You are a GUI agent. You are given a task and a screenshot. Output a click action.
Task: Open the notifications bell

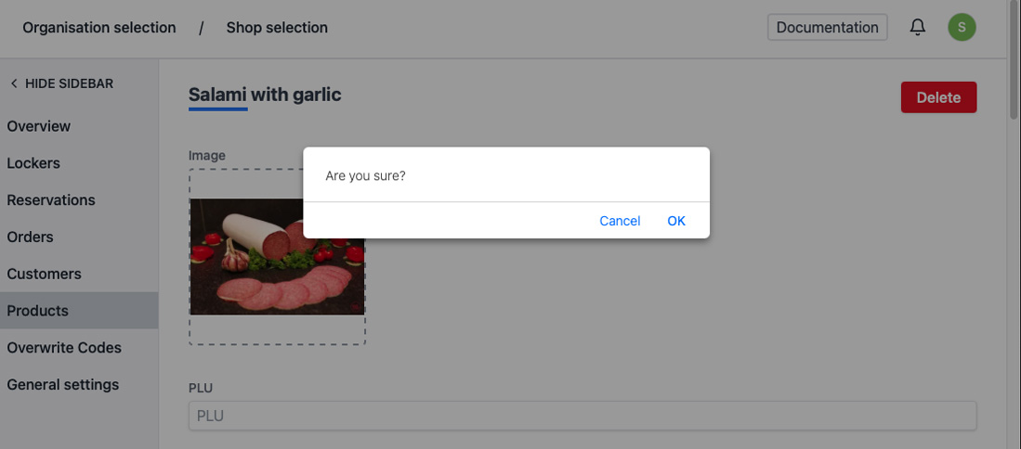click(918, 27)
